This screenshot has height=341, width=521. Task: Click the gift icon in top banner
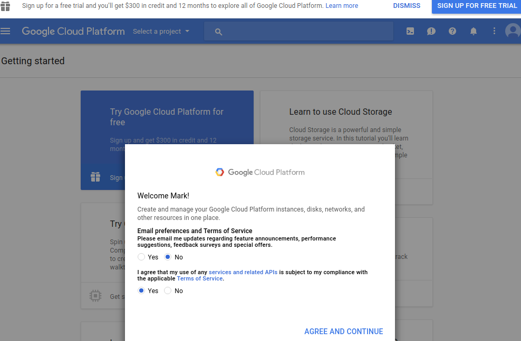tap(5, 6)
